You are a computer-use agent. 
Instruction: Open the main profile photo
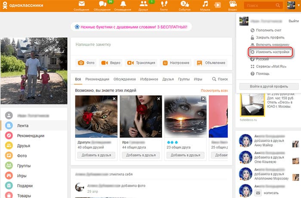(34, 71)
